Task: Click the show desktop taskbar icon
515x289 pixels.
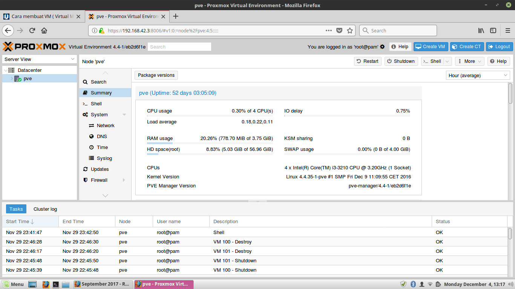Action: click(x=32, y=284)
